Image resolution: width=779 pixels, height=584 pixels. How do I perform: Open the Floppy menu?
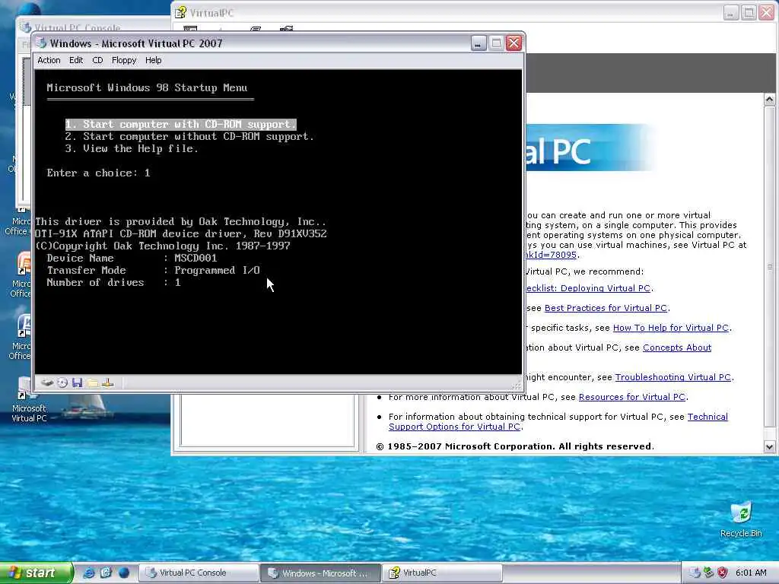(x=124, y=60)
